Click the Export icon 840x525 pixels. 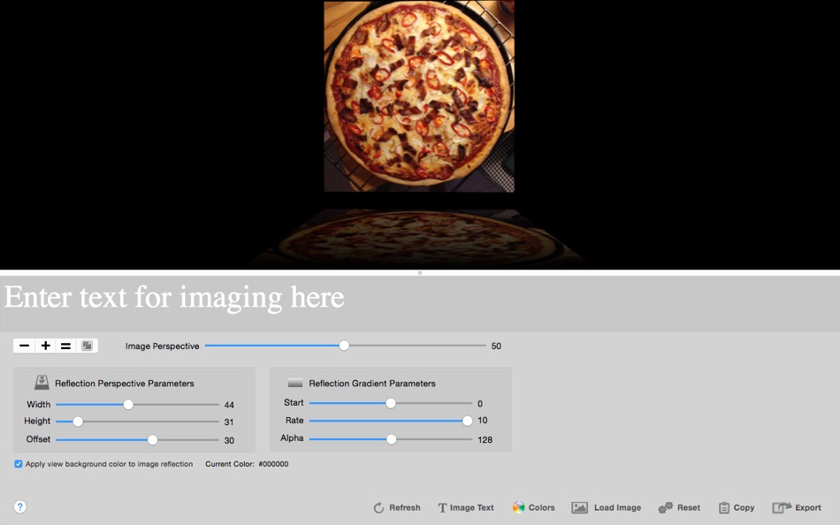783,507
